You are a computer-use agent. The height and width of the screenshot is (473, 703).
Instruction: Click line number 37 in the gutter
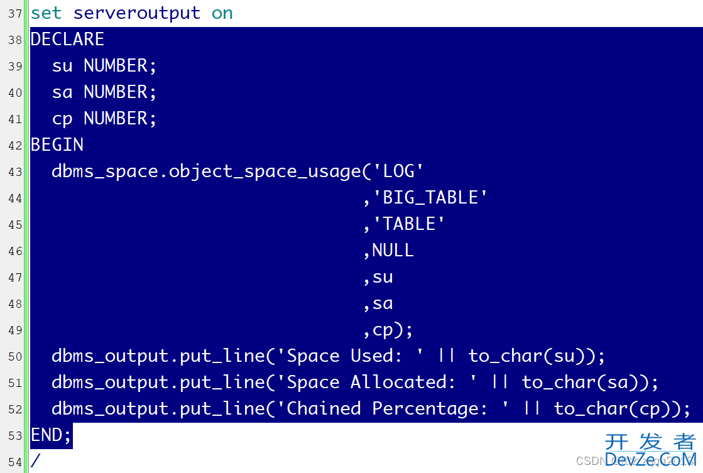click(15, 13)
